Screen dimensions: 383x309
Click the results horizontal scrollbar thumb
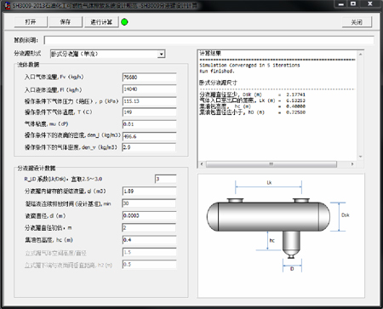(272, 164)
